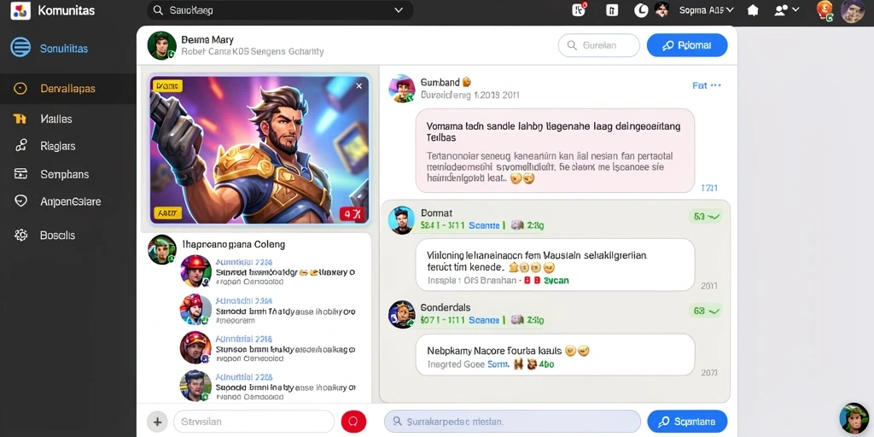
Task: Click the yellow tag at image bottom left
Action: [x=167, y=213]
